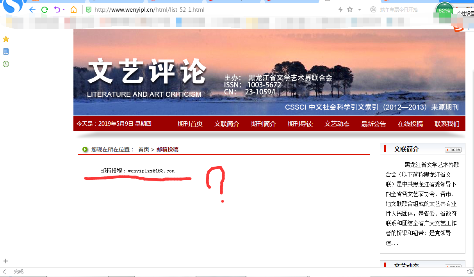Expand dropdown arrow next to bookmark star
Viewport: 474px width, 277px height.
click(359, 10)
